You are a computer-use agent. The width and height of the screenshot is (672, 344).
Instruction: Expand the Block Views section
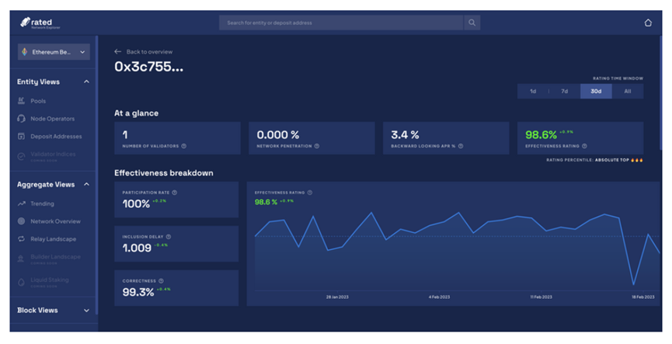tap(86, 311)
